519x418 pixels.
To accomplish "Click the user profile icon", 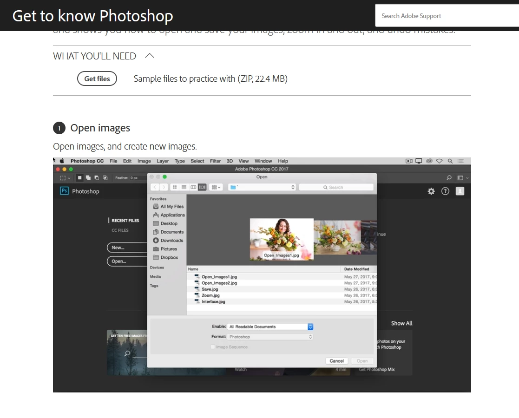I will (x=460, y=191).
